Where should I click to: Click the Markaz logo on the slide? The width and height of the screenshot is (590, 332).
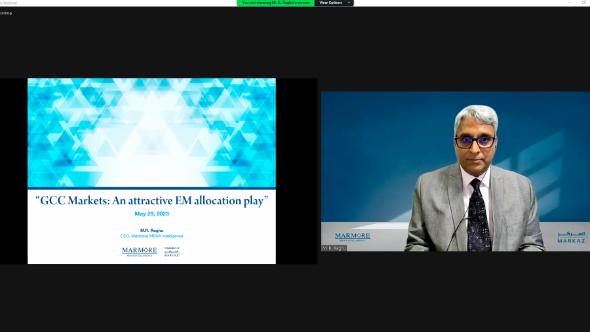tap(172, 251)
